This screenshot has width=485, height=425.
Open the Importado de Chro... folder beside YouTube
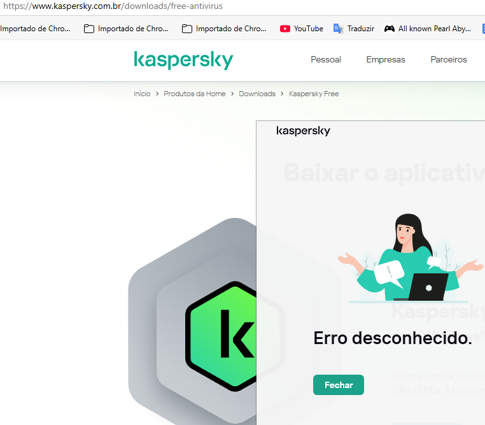click(x=224, y=29)
